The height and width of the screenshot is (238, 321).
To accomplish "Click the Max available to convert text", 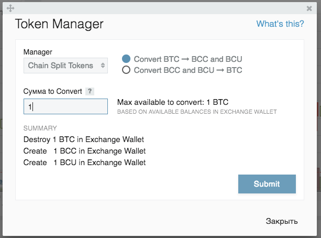I will [x=173, y=102].
